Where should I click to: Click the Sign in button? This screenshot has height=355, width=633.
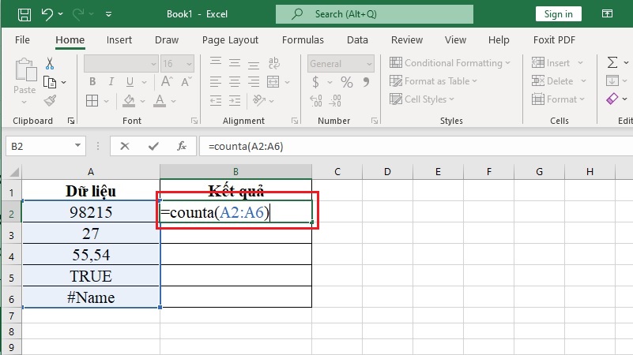pos(558,14)
